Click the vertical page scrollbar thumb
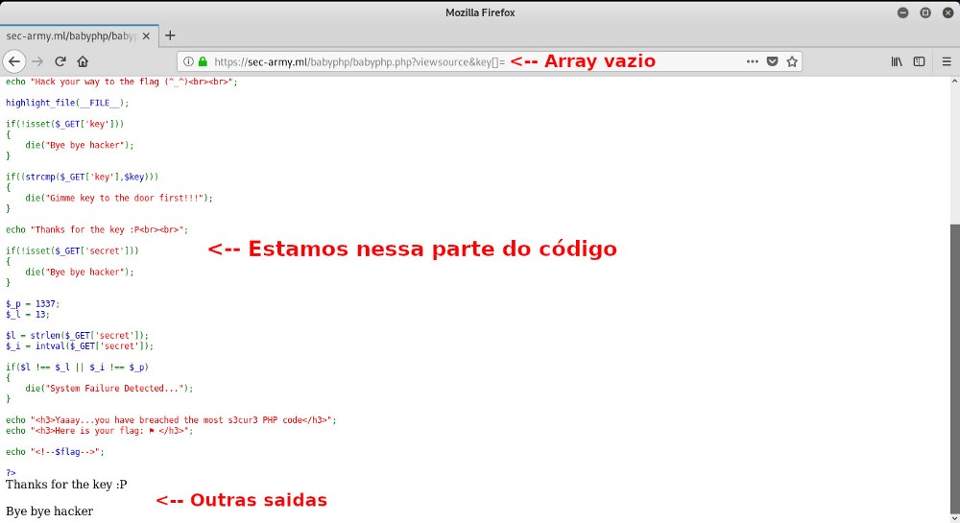 click(x=954, y=365)
